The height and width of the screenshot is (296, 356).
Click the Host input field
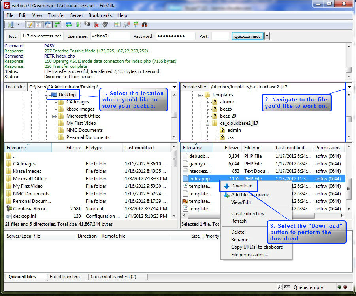(x=42, y=36)
